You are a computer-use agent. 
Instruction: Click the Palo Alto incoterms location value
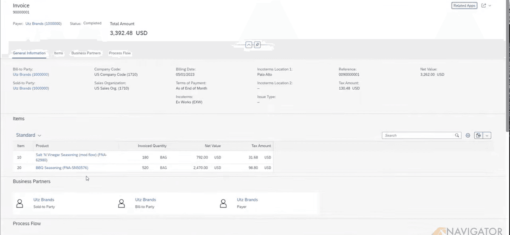point(266,74)
